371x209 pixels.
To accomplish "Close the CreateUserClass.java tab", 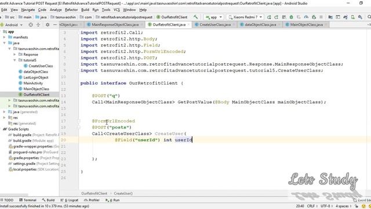I will click(x=234, y=24).
